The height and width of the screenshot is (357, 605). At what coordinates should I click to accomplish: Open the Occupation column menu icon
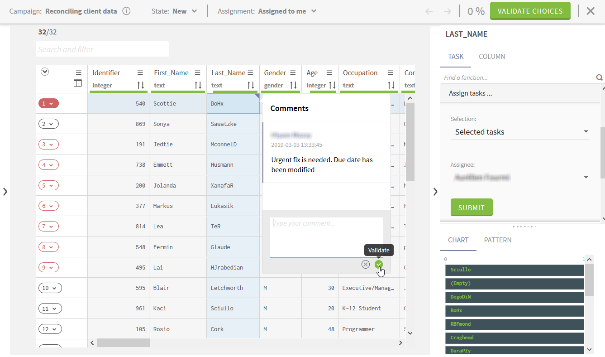pos(391,72)
